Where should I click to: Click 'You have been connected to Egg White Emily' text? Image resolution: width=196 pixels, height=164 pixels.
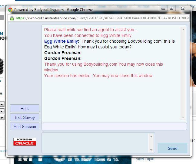tap(88, 35)
